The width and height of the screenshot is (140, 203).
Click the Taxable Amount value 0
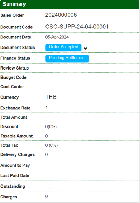click(x=47, y=136)
